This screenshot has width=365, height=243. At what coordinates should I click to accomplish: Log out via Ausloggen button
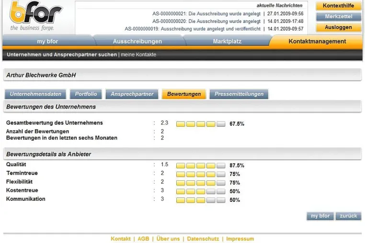(338, 27)
